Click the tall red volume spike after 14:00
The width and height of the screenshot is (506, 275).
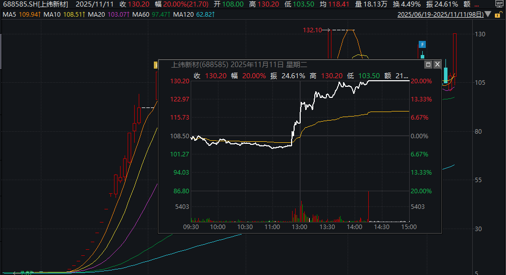(369, 206)
